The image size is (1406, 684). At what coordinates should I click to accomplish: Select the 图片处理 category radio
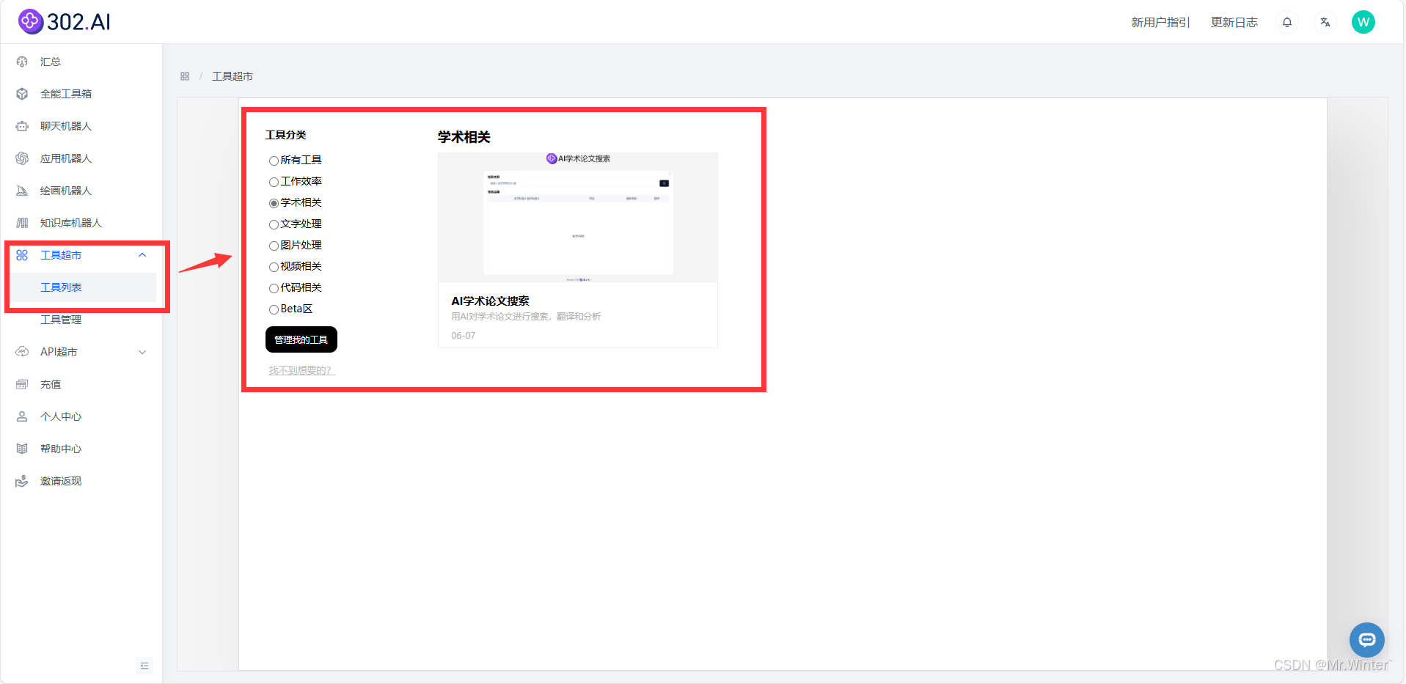274,246
